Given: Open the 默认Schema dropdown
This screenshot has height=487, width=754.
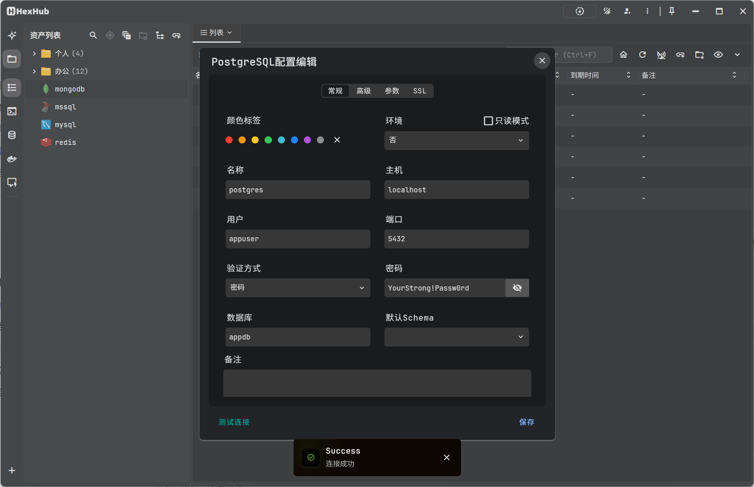Looking at the screenshot, I should (456, 337).
